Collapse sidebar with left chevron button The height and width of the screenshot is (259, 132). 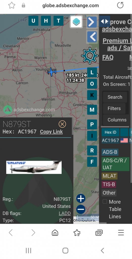pos(92,36)
